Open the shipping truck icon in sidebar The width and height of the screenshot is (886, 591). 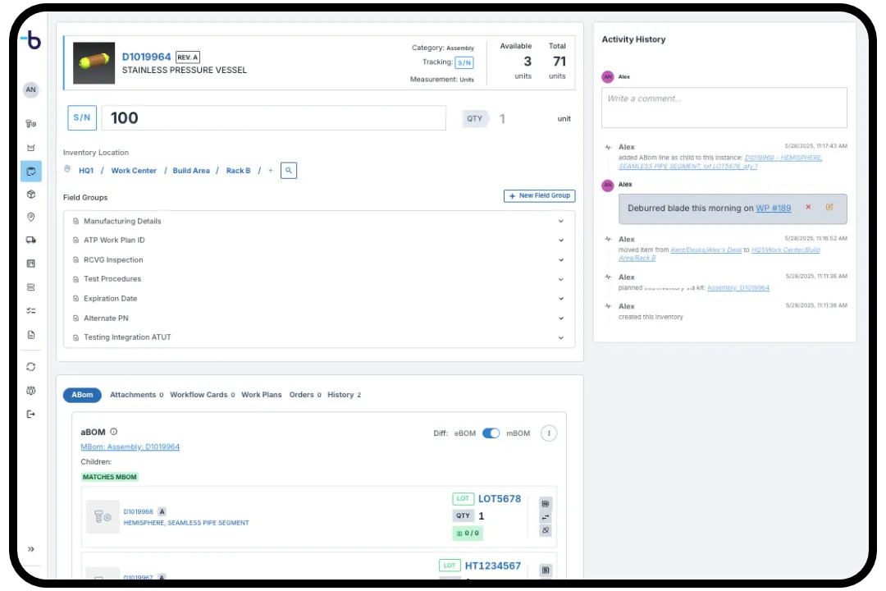point(31,241)
